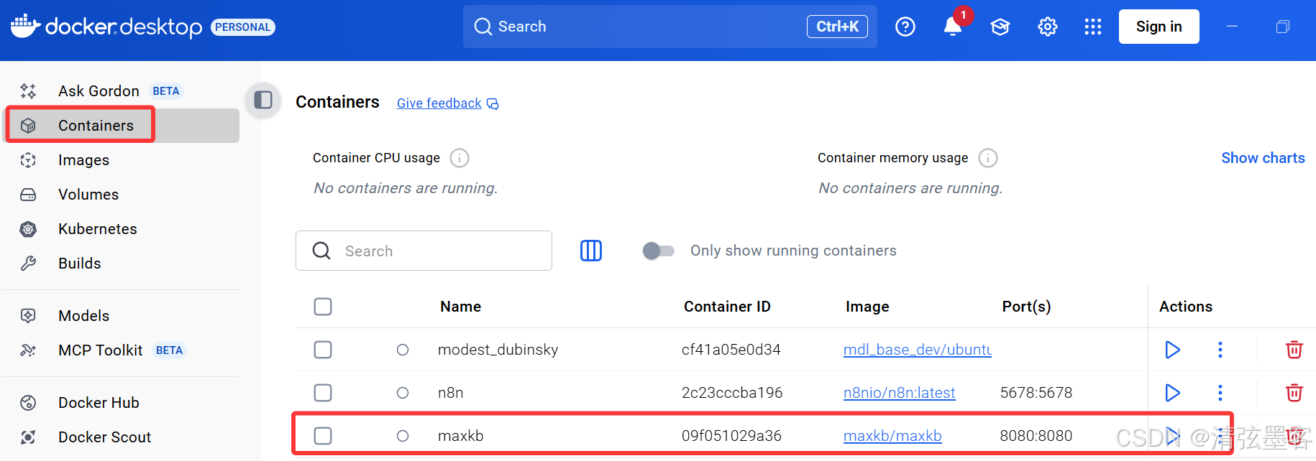
Task: Click port 8080:8080
Action: pyautogui.click(x=1036, y=436)
